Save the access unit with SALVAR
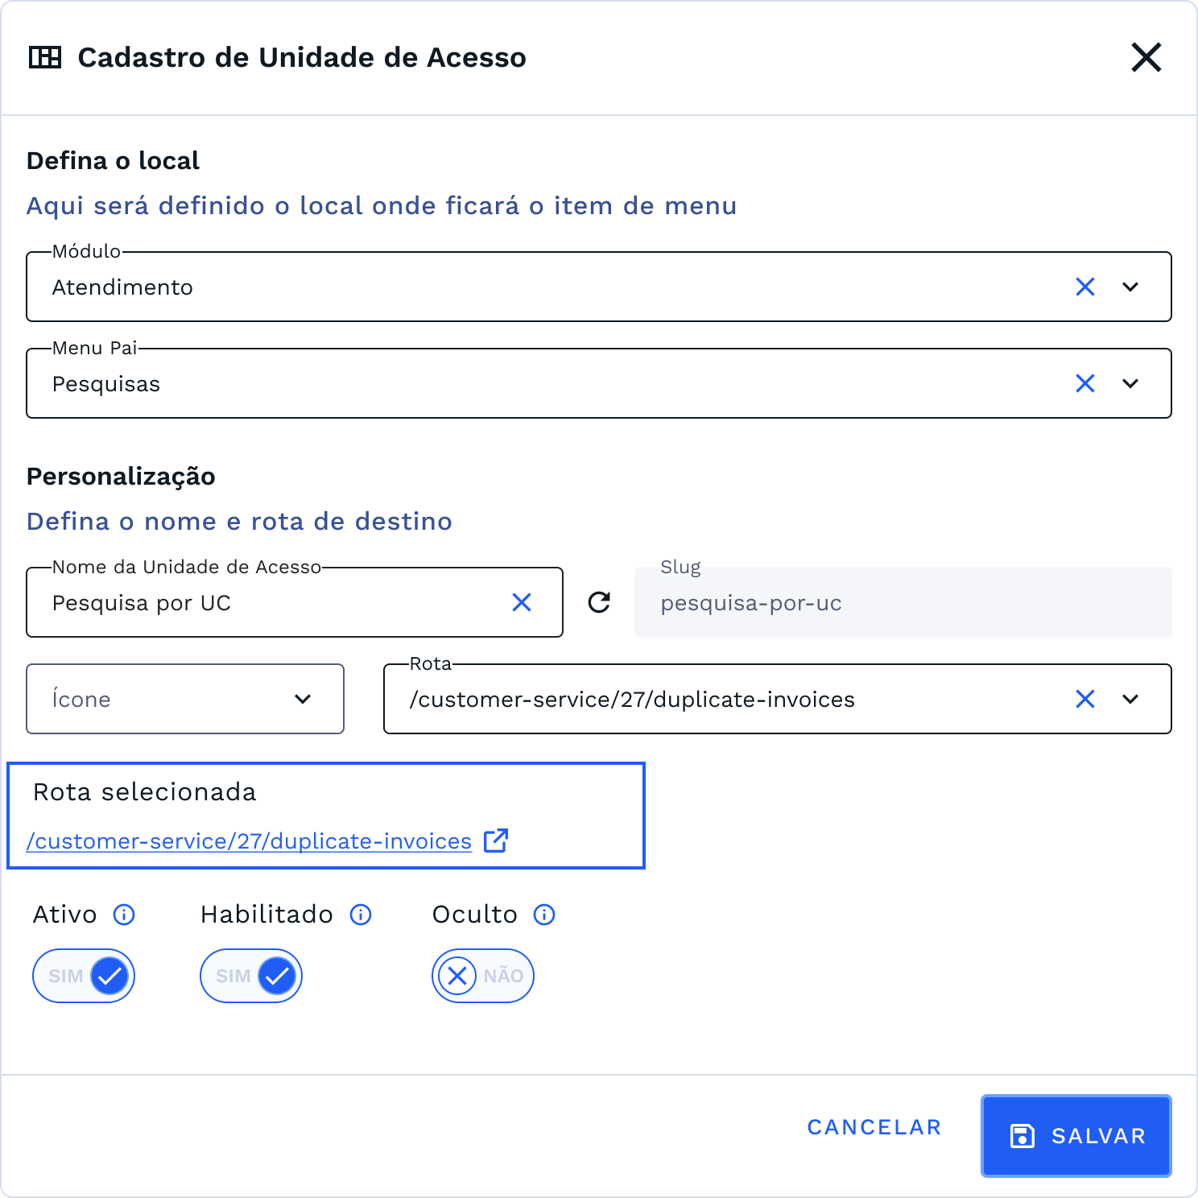1198x1198 pixels. 1076,1136
